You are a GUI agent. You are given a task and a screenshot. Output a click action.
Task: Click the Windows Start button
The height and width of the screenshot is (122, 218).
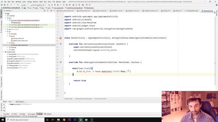coord(3,120)
